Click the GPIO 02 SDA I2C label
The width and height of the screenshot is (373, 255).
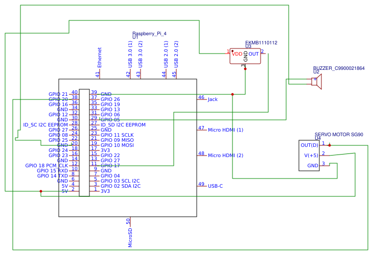pyautogui.click(x=121, y=186)
